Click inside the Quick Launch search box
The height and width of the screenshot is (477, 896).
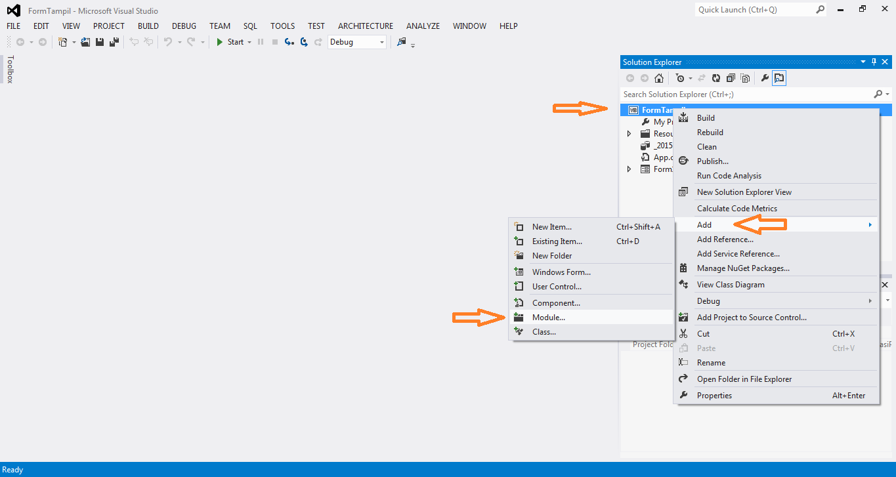[x=755, y=9]
